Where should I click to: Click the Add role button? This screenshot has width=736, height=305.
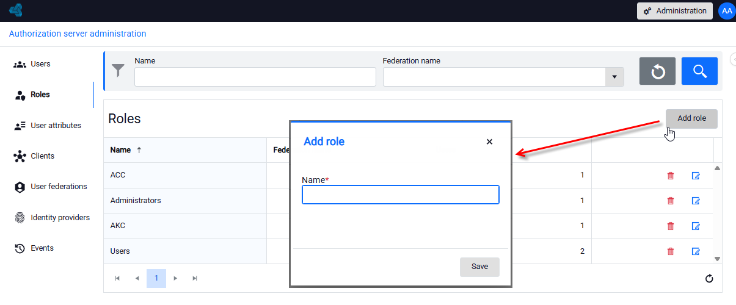tap(691, 118)
